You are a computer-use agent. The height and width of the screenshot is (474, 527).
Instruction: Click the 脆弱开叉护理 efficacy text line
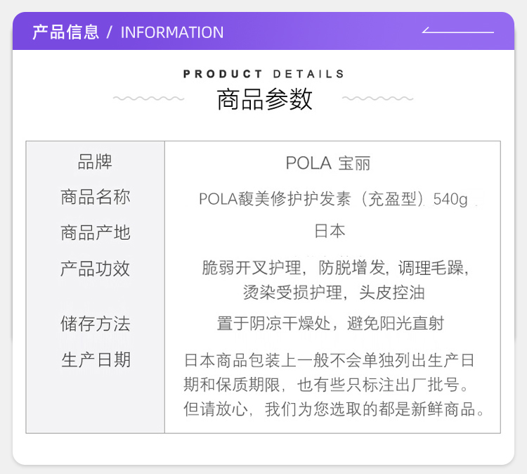(335, 268)
